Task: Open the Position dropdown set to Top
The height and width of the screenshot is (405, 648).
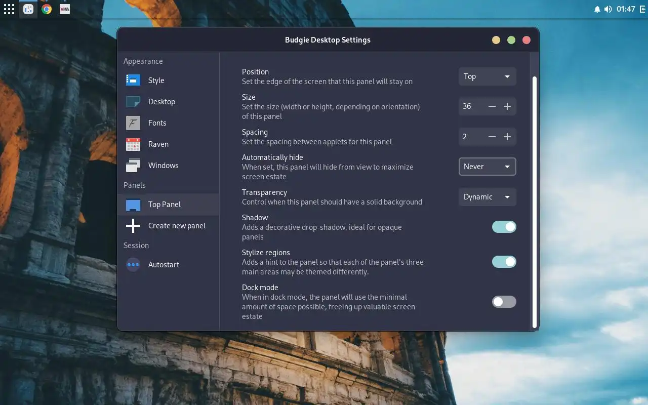Action: 487,76
